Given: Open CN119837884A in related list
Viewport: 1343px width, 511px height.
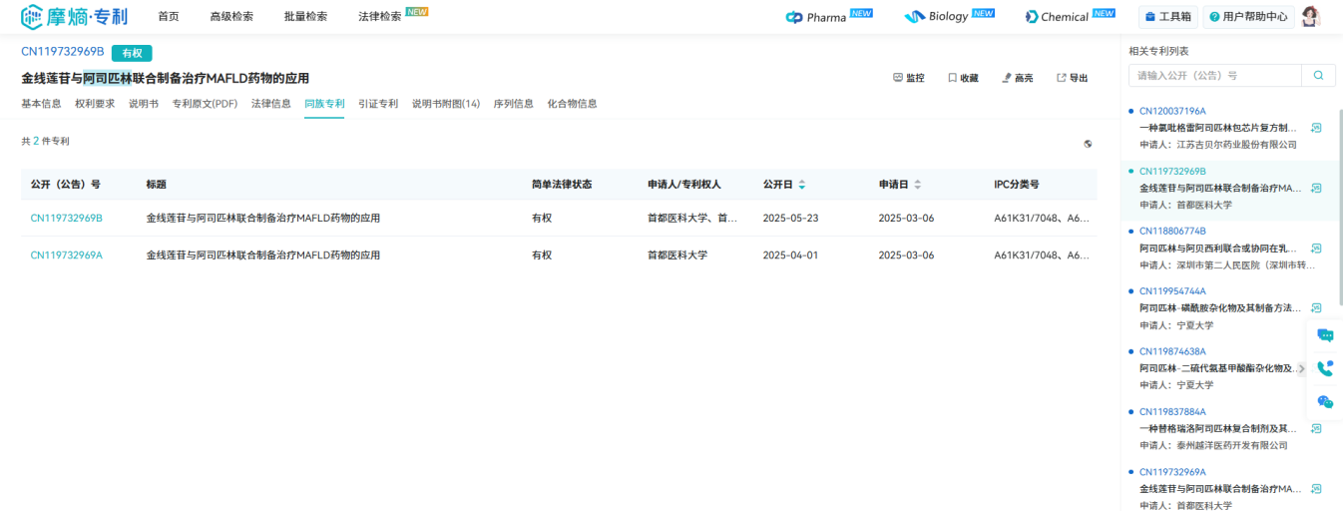Looking at the screenshot, I should point(1172,411).
